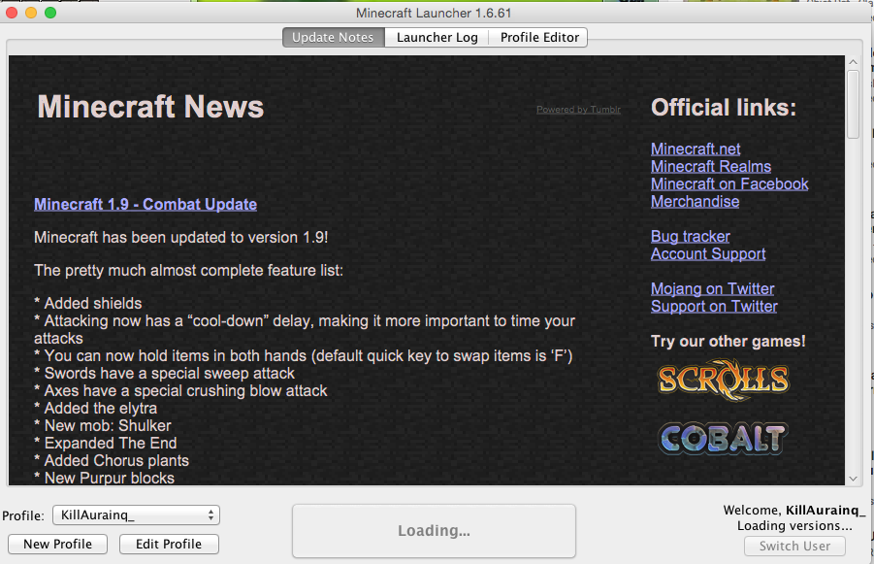This screenshot has width=874, height=564.
Task: Click the window title Minecraft Launcher 1.6.61
Action: 434,13
